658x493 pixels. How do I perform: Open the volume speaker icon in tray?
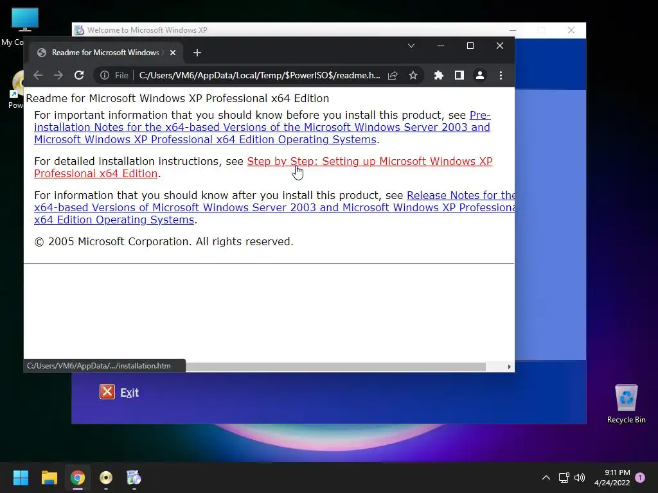(580, 478)
